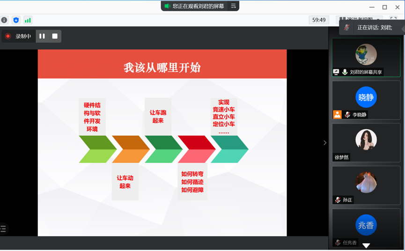Image resolution: width=405 pixels, height=251 pixels.
Task: Click the green camera sharing indicator
Action: (x=167, y=6)
